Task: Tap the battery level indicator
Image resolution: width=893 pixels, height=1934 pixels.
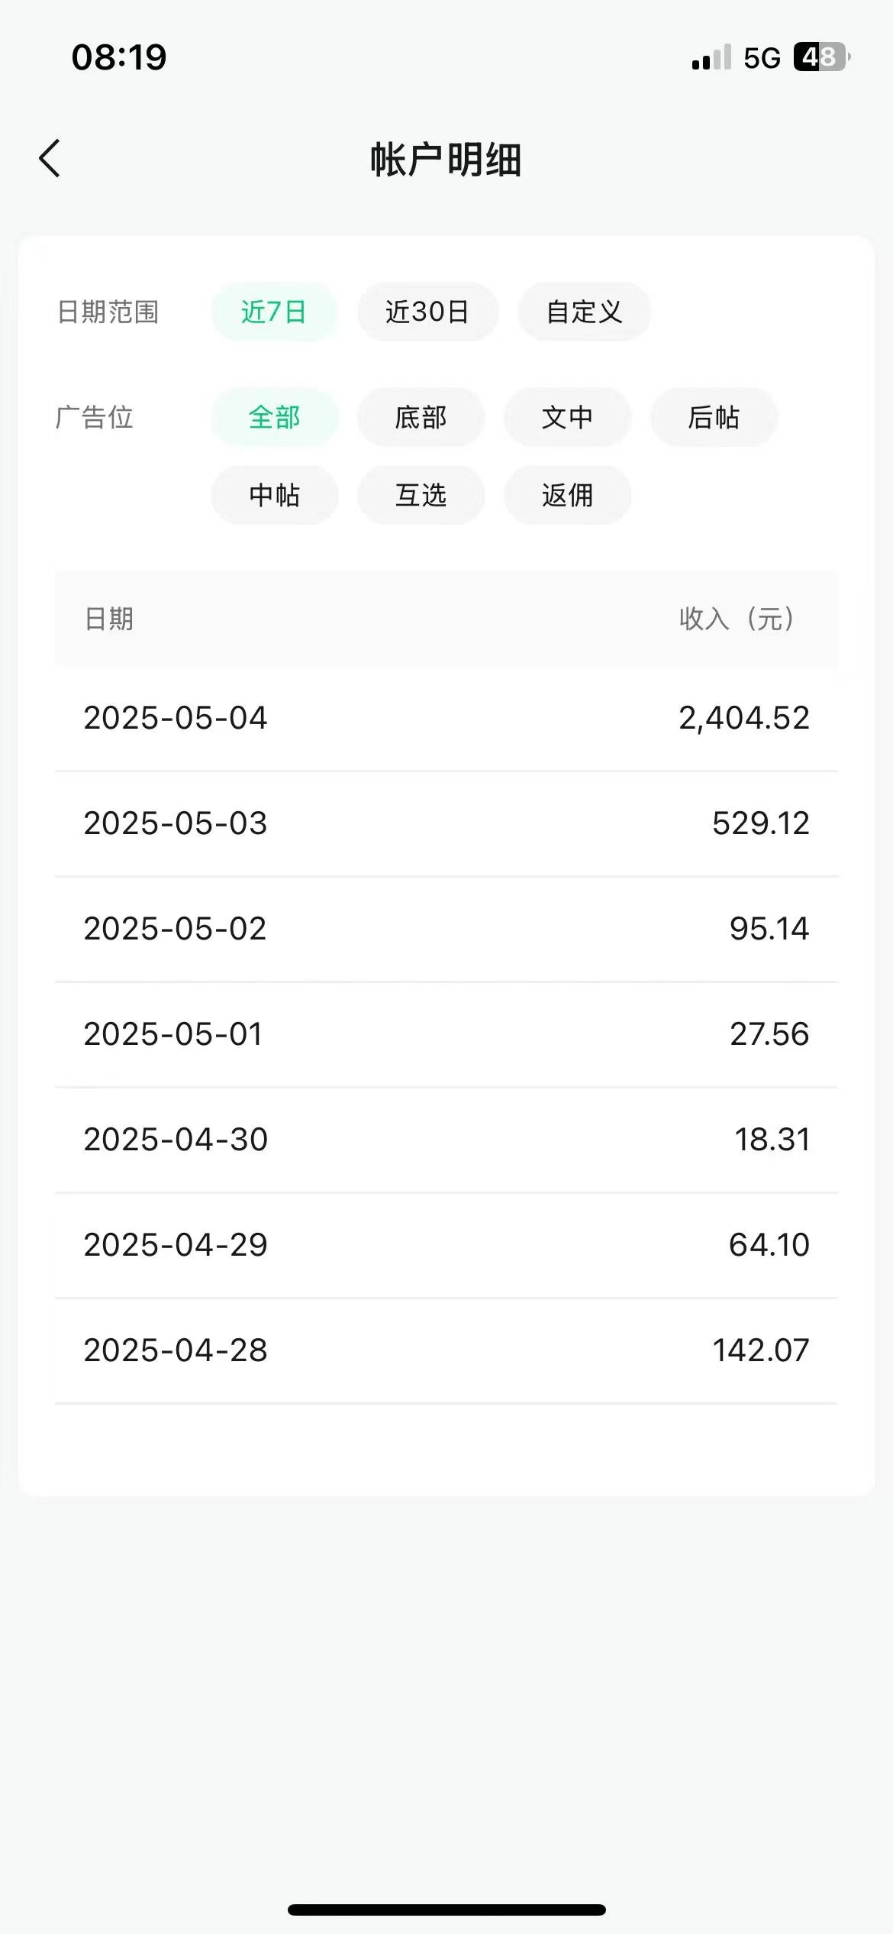Action: click(822, 57)
